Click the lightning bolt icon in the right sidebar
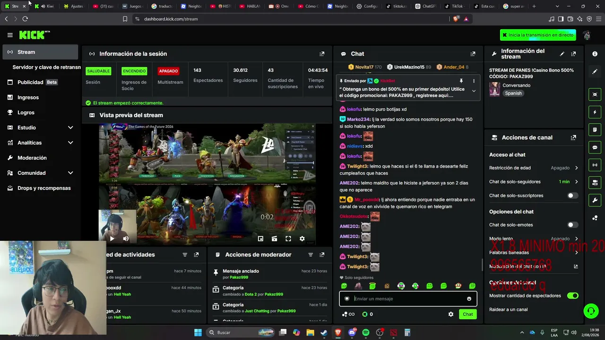This screenshot has width=605, height=340. pos(595,112)
